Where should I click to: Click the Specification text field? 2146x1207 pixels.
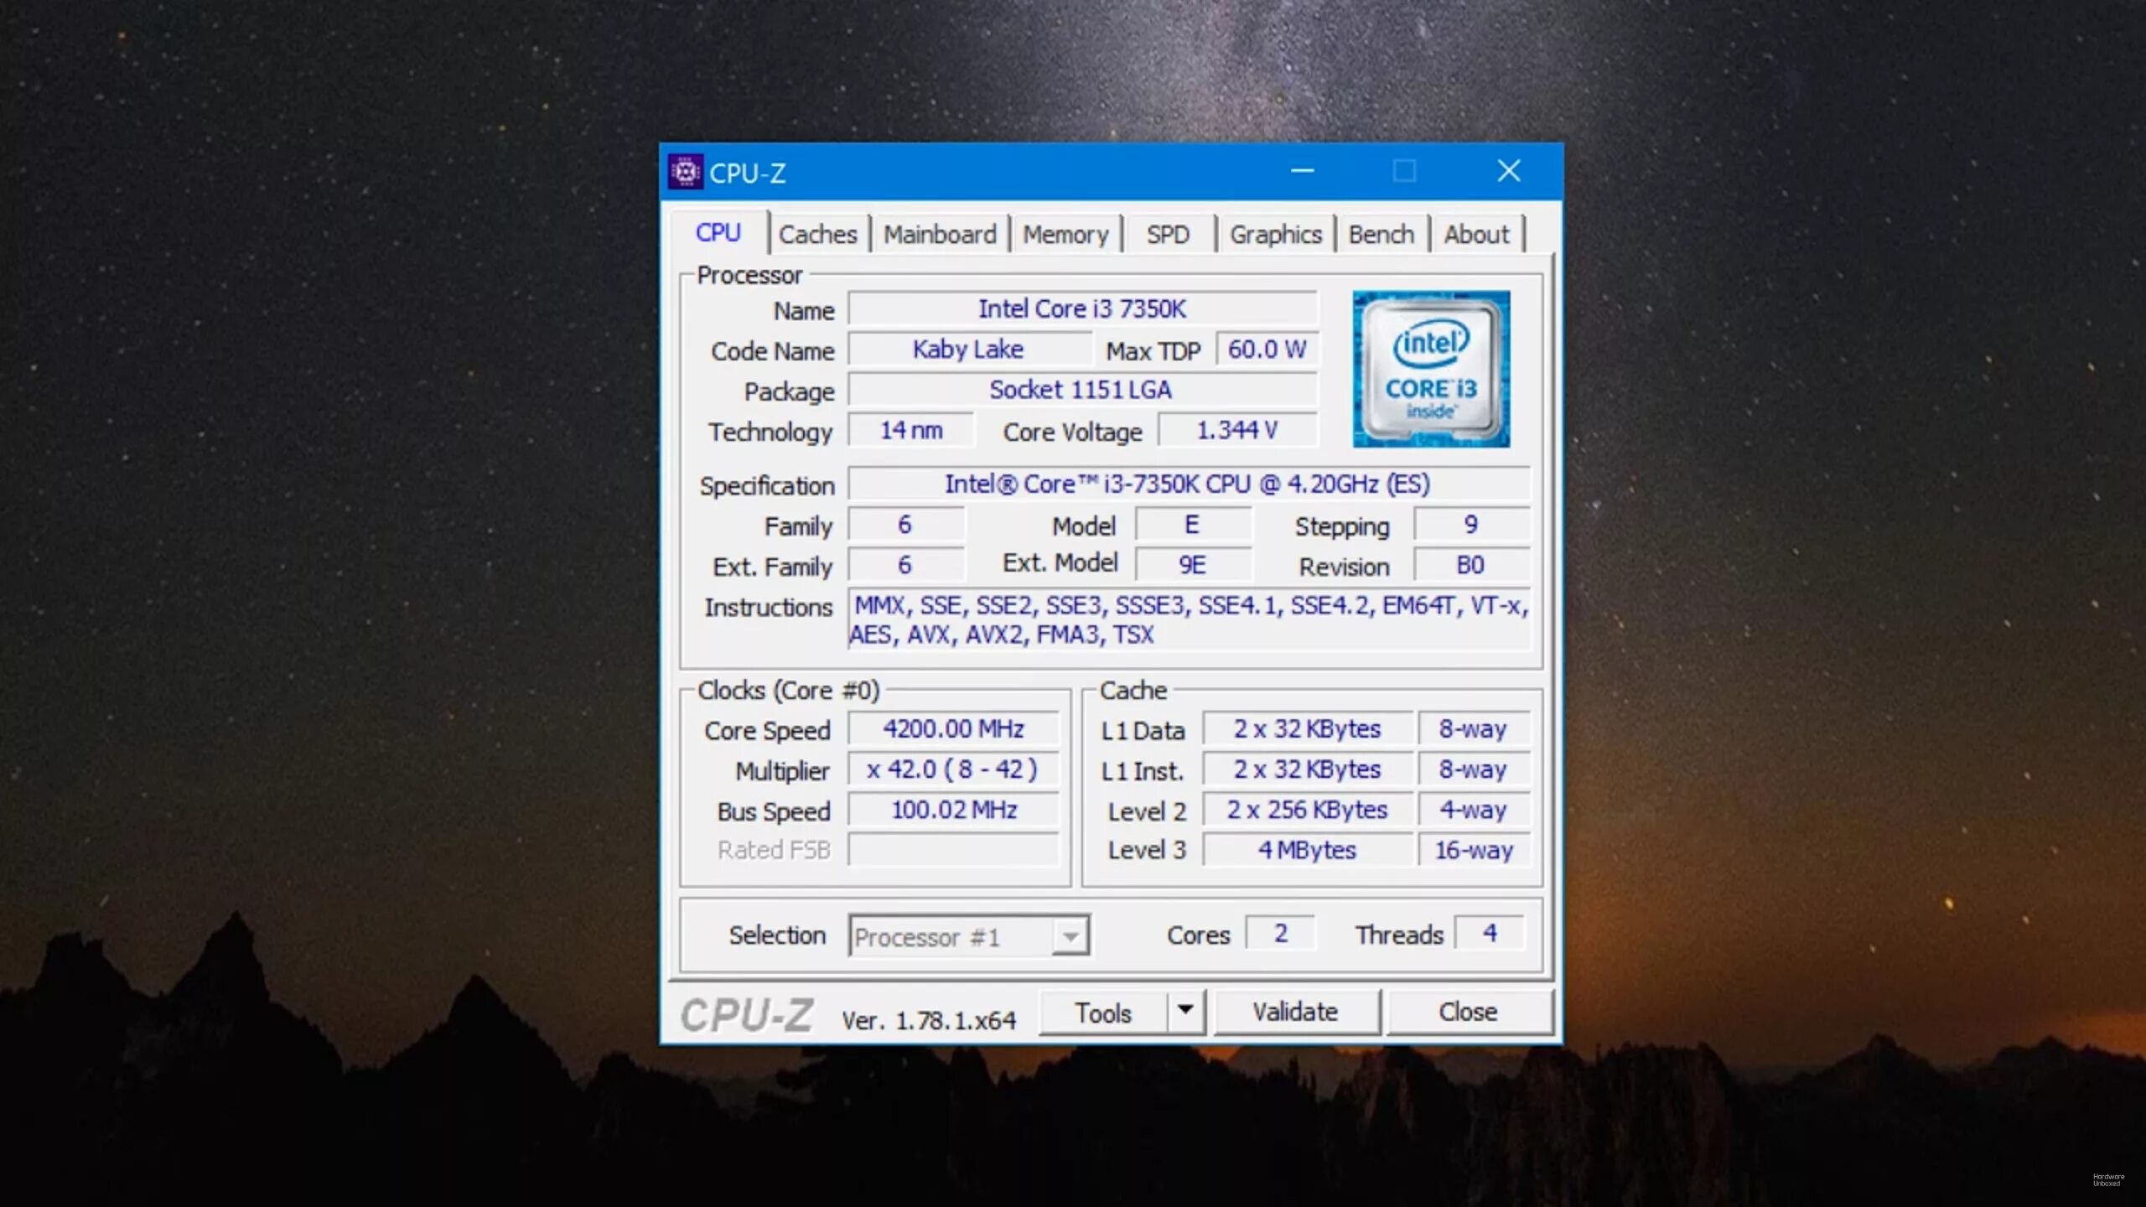coord(1187,484)
